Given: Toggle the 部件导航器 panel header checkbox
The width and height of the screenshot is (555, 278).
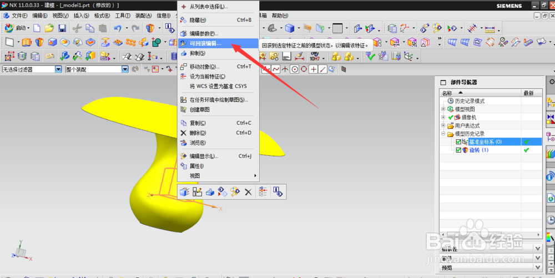Looking at the screenshot, I should (443, 83).
